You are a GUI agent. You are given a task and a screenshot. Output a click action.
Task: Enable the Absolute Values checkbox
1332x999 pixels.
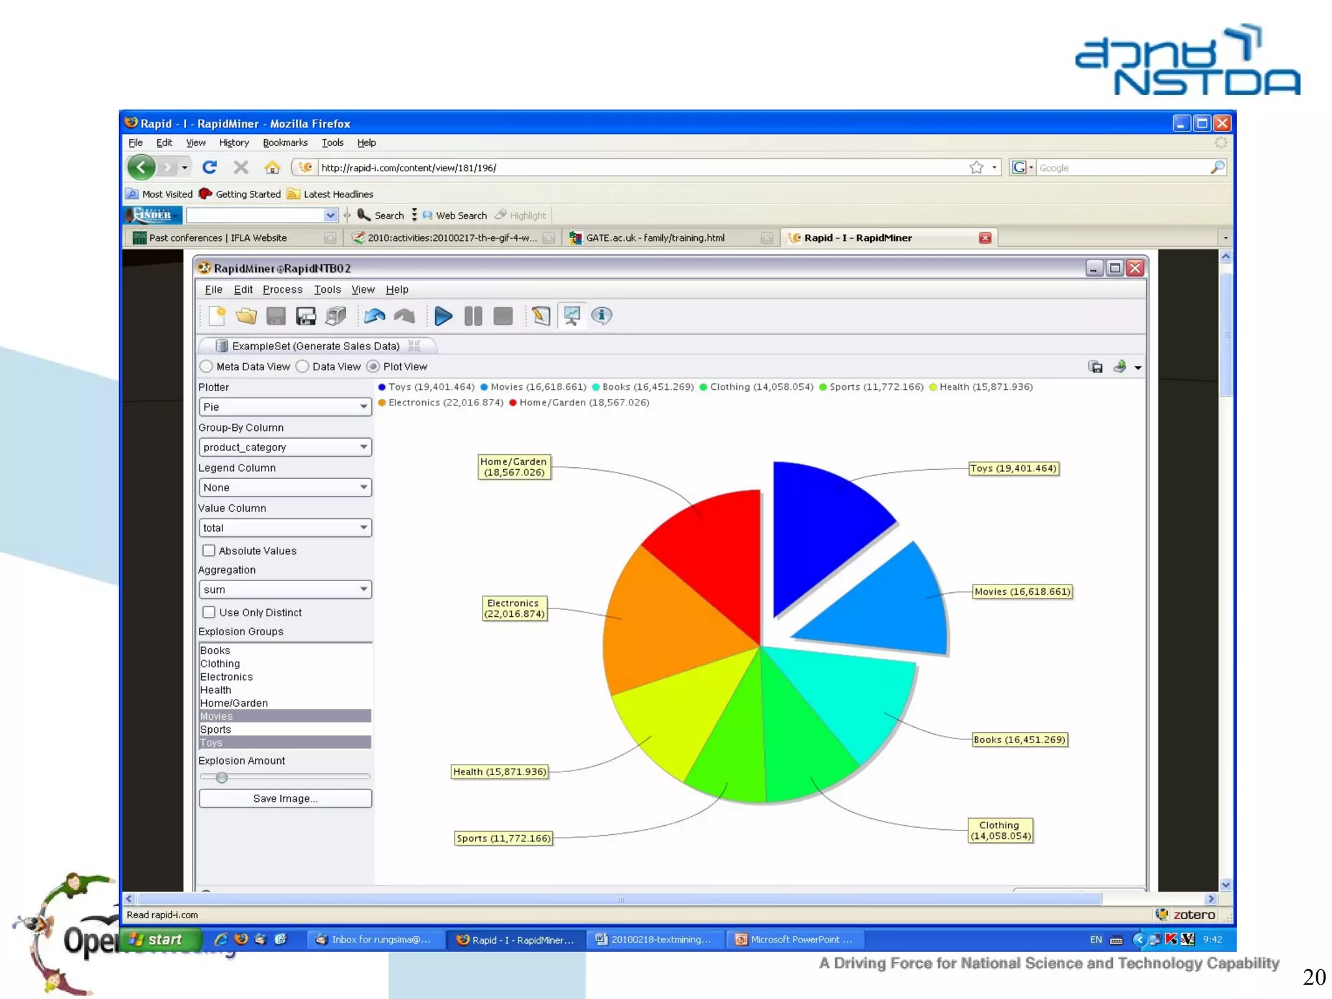tap(209, 551)
